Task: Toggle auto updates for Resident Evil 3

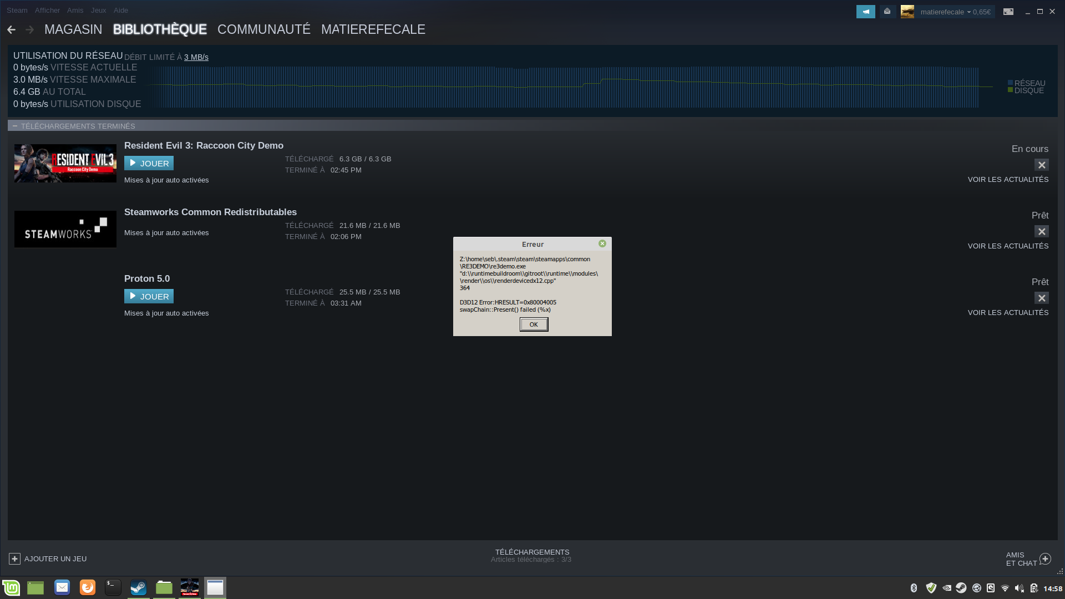Action: coord(166,180)
